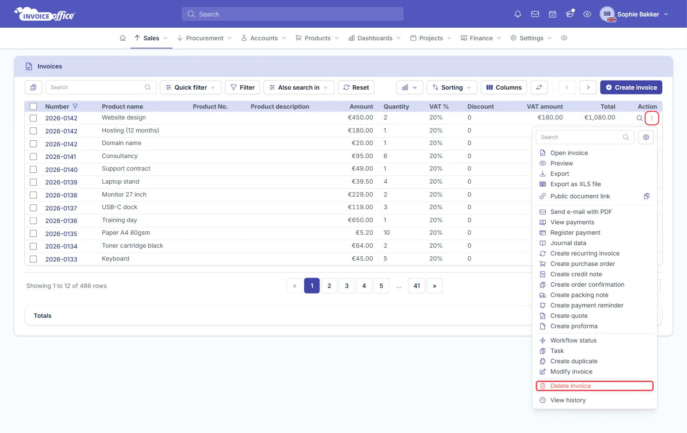
Task: Copy the public document link icon
Action: (646, 196)
